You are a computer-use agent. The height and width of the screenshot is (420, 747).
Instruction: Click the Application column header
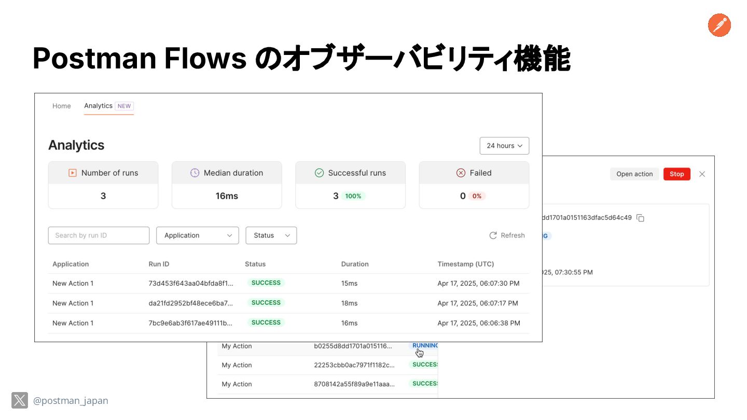(71, 264)
